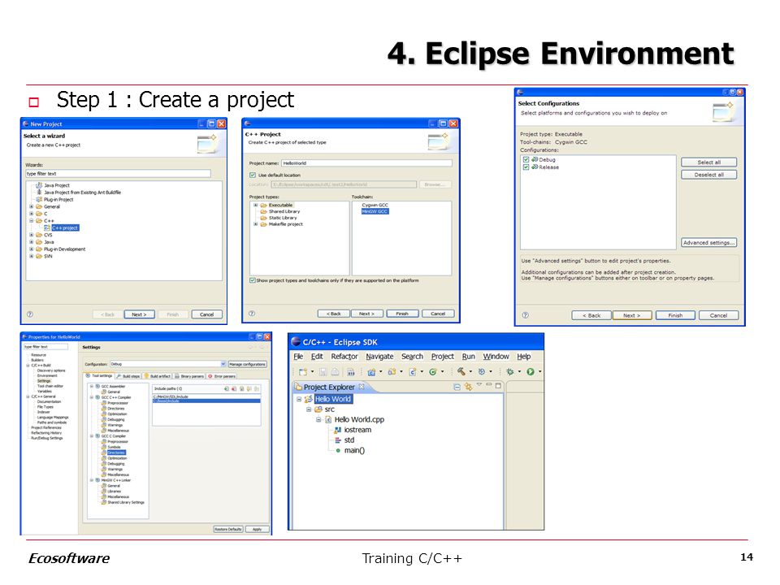Click the blue circular icon after the hammer
This screenshot has width=780, height=585.
point(482,371)
